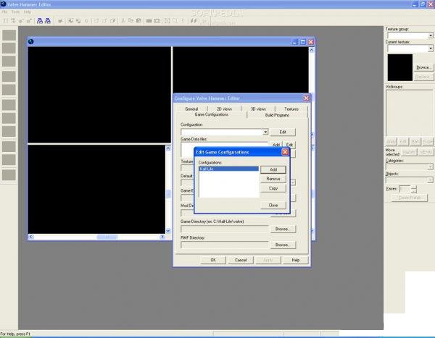Open the Build Programs tab
The width and height of the screenshot is (435, 338).
pyautogui.click(x=277, y=115)
